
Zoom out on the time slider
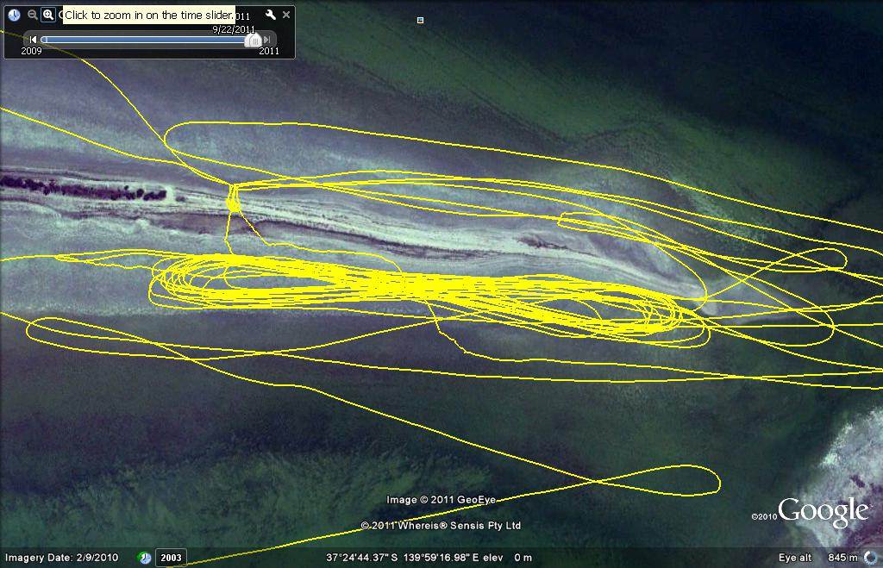(33, 15)
